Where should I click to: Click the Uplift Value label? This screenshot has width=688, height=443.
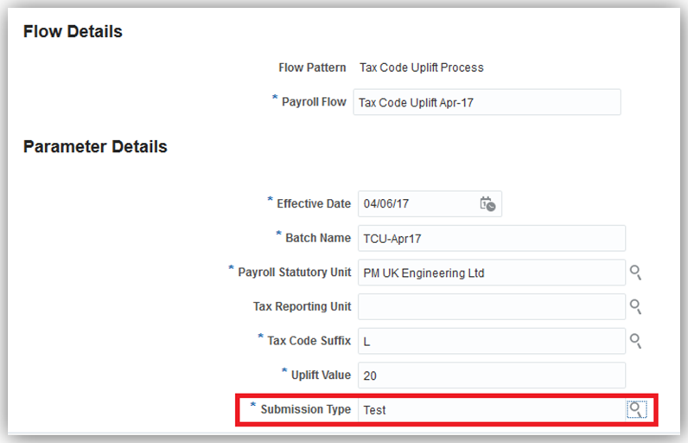320,376
